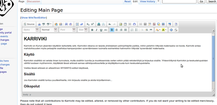Open the Styles dropdown
The height and width of the screenshot is (105, 217).
31,30
